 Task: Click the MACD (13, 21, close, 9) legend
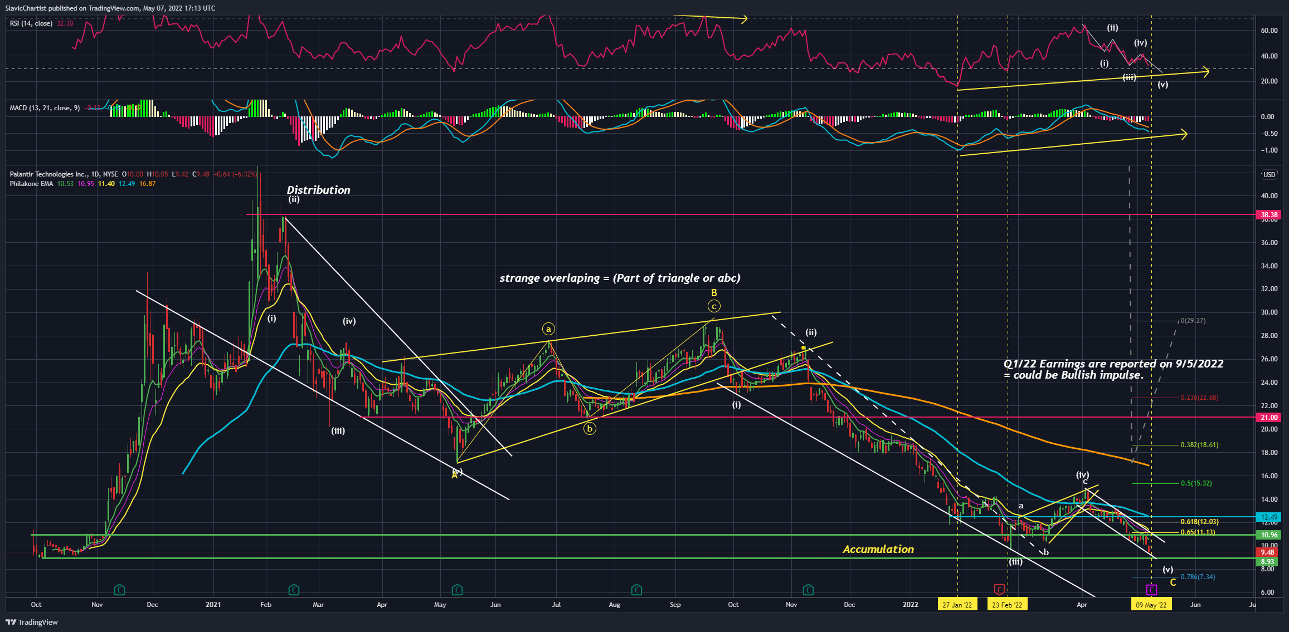click(x=45, y=108)
